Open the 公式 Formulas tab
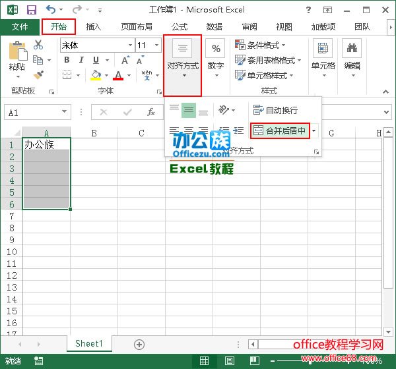The width and height of the screenshot is (396, 369). pyautogui.click(x=180, y=27)
